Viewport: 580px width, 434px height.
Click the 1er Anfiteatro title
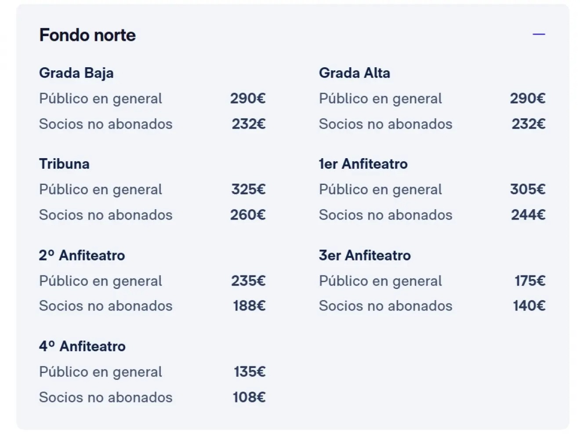363,164
